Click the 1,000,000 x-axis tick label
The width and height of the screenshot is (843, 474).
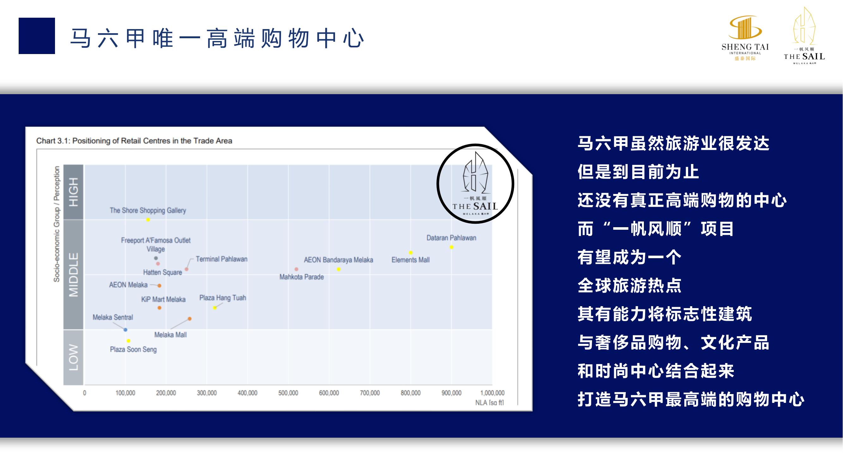point(492,393)
